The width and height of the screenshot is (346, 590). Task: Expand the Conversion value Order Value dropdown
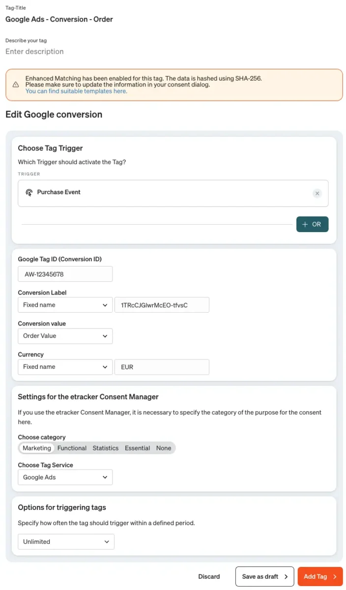pos(65,336)
